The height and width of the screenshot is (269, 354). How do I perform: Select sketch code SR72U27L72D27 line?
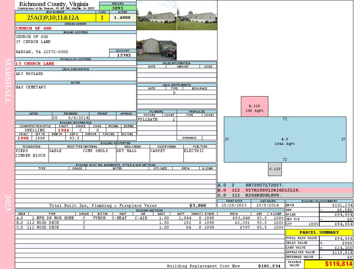pos(285,185)
